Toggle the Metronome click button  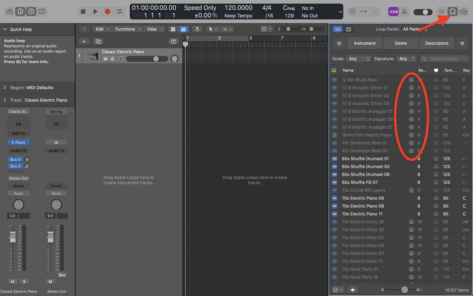point(404,12)
